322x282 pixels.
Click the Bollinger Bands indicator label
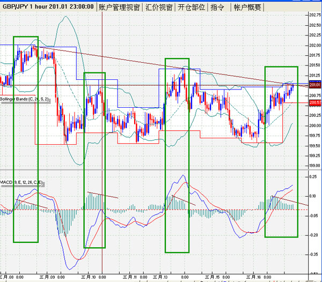click(24, 99)
